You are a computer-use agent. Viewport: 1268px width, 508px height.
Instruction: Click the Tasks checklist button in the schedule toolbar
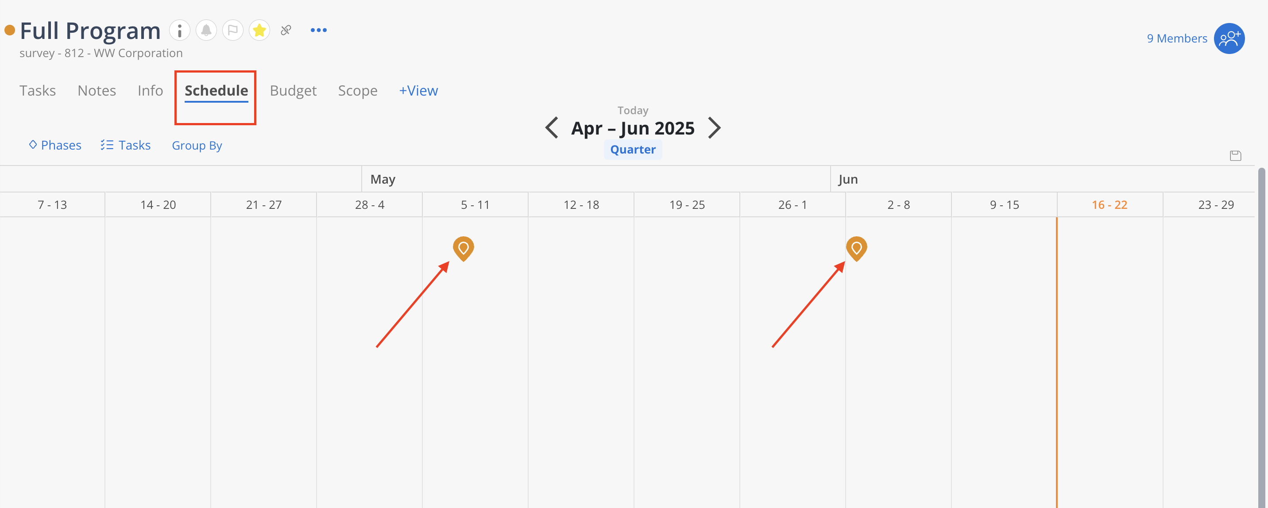click(126, 145)
